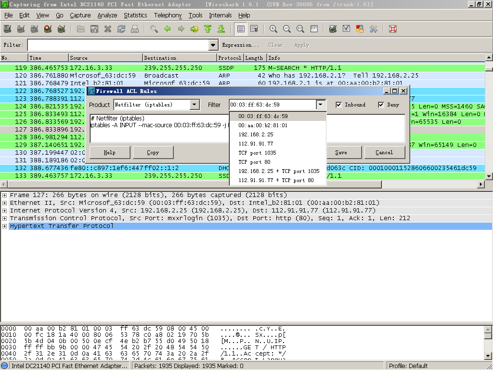
Task: Start a new live capture icon
Action: coord(35,29)
